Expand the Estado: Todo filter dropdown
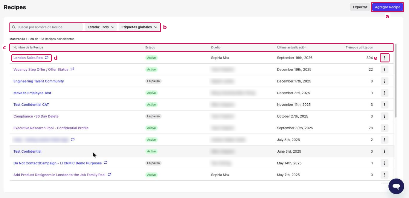 point(101,27)
